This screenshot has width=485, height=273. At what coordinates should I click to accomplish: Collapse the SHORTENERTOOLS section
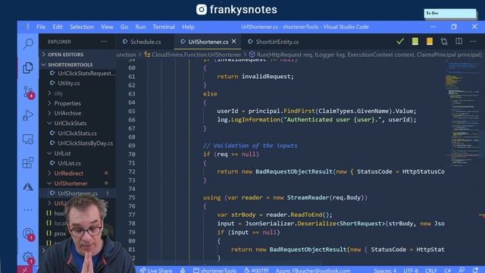[77, 64]
